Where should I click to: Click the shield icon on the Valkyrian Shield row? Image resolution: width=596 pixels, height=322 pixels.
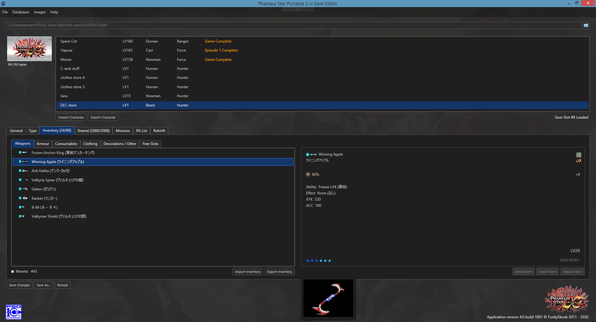pos(23,216)
